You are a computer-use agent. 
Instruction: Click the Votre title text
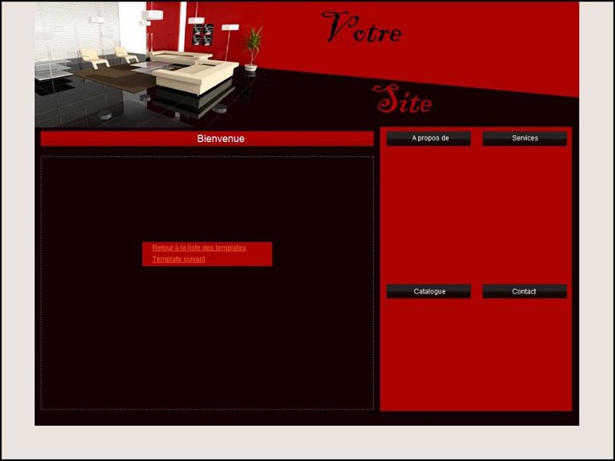361,27
